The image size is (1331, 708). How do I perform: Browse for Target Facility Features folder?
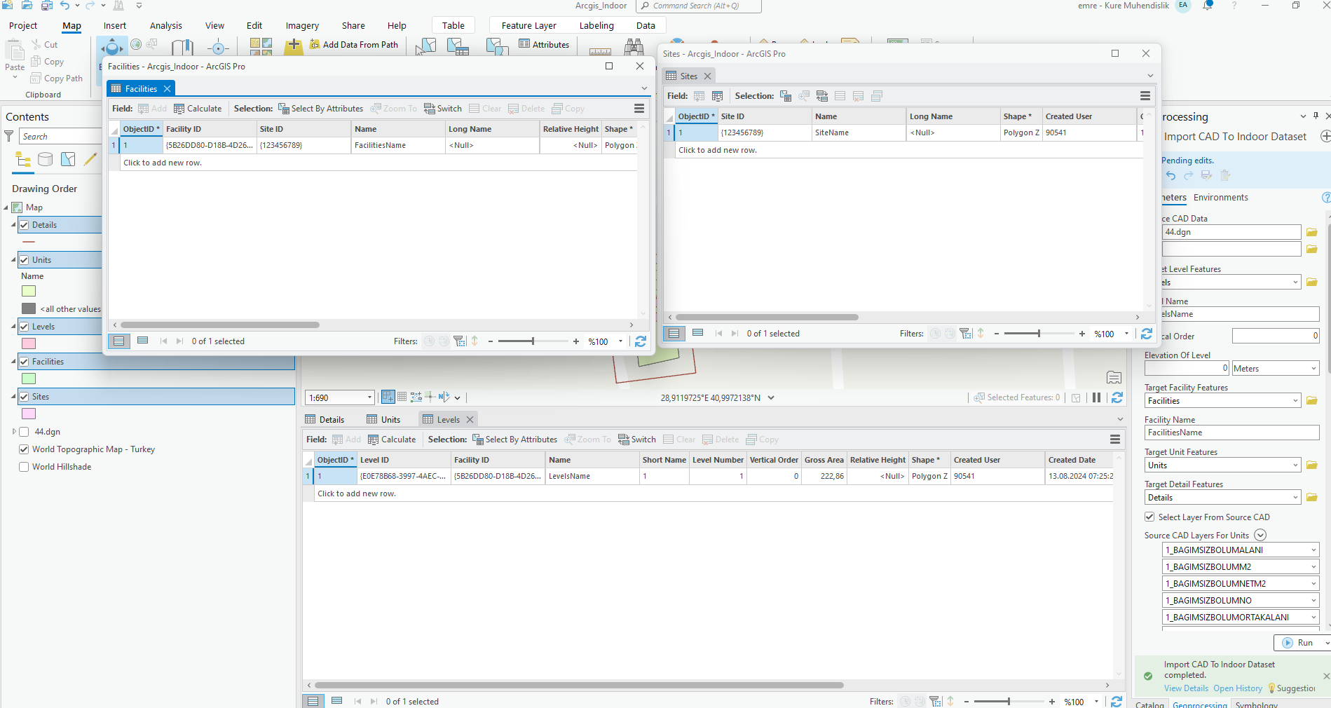[1312, 401]
